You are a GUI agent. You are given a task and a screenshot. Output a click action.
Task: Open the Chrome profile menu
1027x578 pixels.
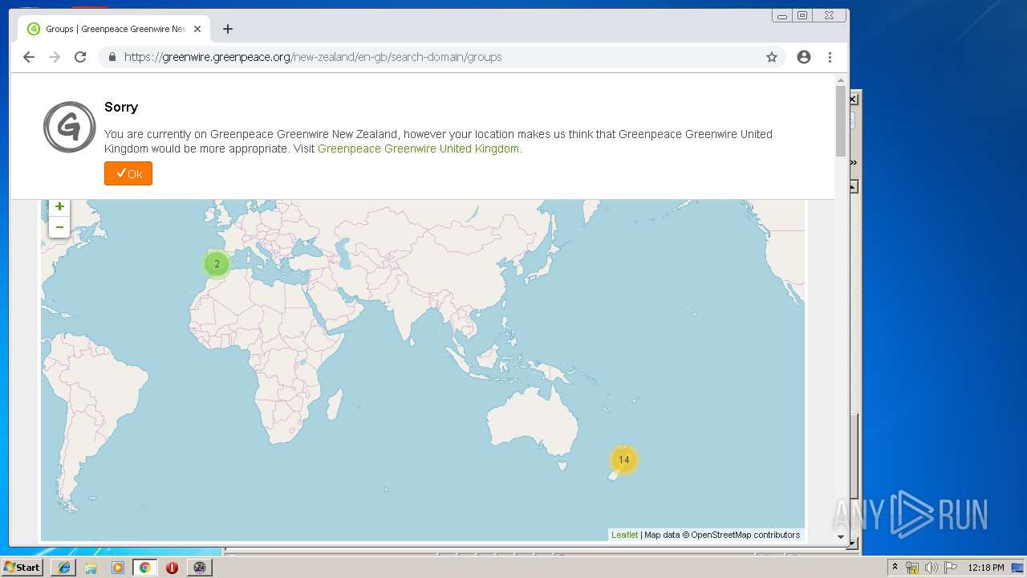point(804,57)
